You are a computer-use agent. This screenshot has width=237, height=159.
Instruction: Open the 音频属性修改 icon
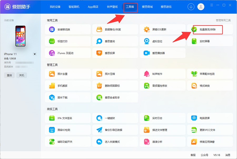(147, 86)
